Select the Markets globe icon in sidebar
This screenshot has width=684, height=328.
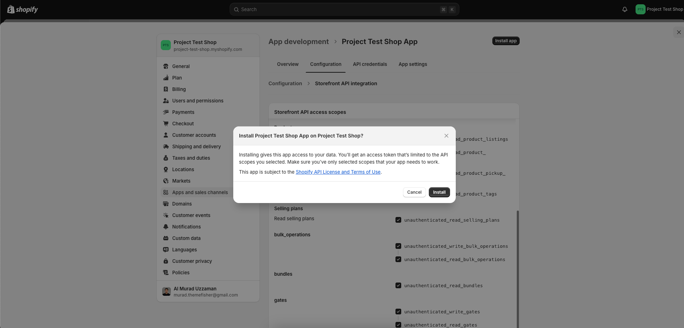tap(165, 181)
